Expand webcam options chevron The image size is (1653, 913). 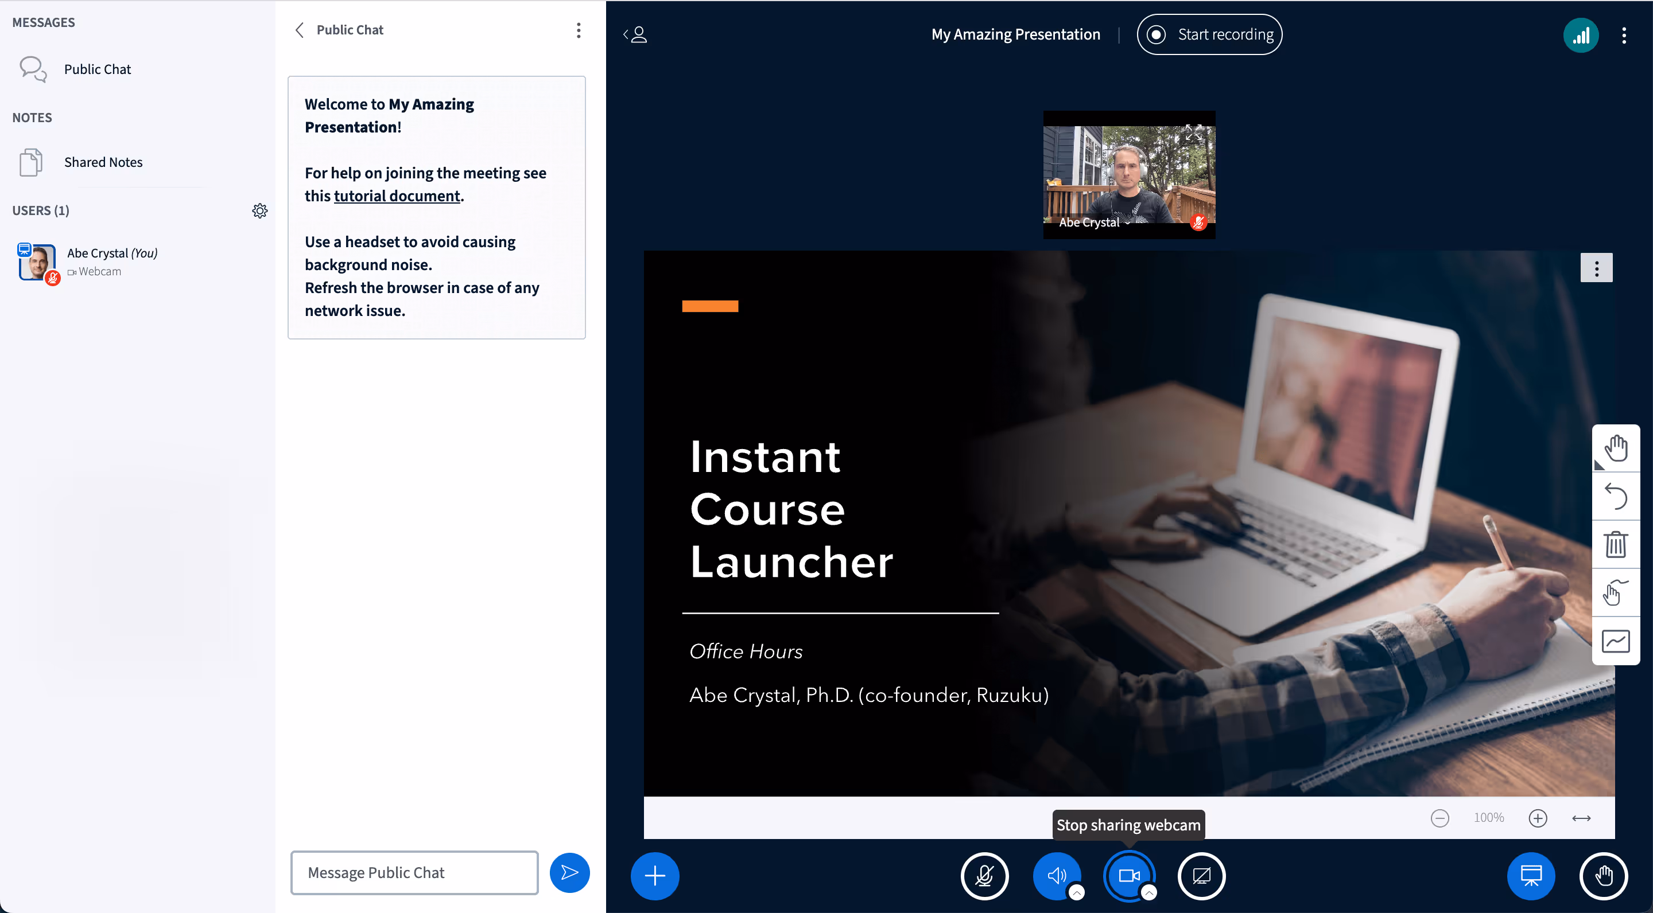[x=1149, y=892]
